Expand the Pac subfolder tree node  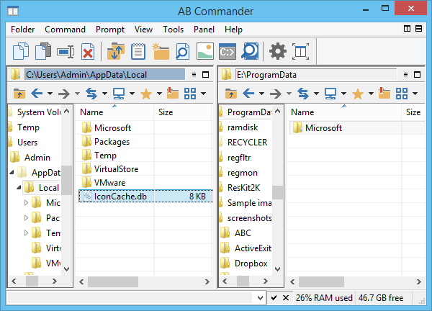pos(26,218)
